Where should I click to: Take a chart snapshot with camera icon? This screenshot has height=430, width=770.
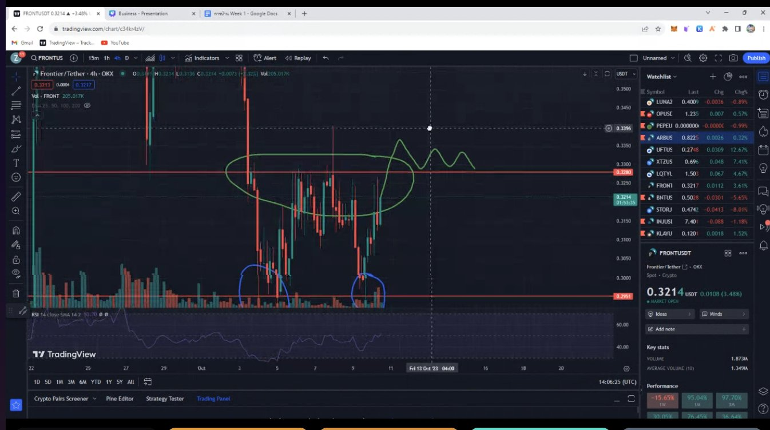pos(733,58)
